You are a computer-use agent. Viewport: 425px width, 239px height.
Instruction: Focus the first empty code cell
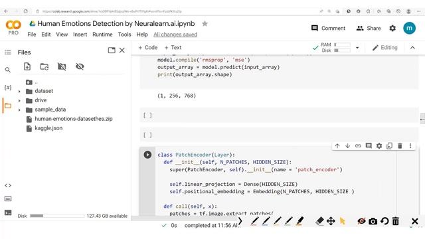click(x=279, y=115)
